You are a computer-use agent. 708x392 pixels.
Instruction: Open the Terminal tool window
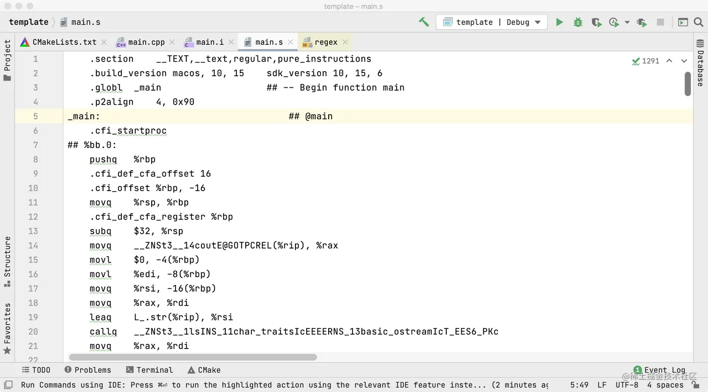(x=149, y=370)
